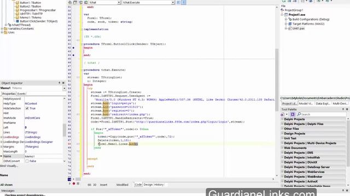
Task: Expand Build Configurations (Debug) node
Action: (x=286, y=20)
